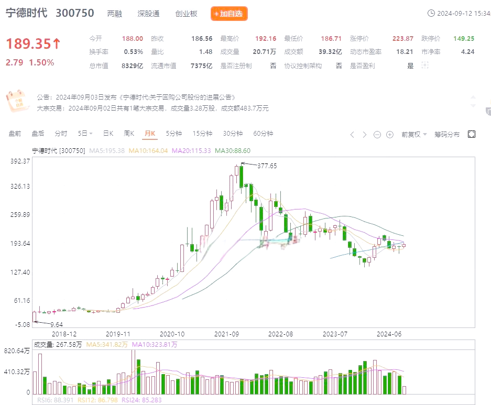Viewport: 491px width, 405px height.
Task: Click the MA5:195.38 indicator label
Action: pyautogui.click(x=107, y=151)
